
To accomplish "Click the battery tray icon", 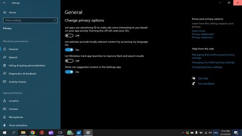I will [x=201, y=133].
